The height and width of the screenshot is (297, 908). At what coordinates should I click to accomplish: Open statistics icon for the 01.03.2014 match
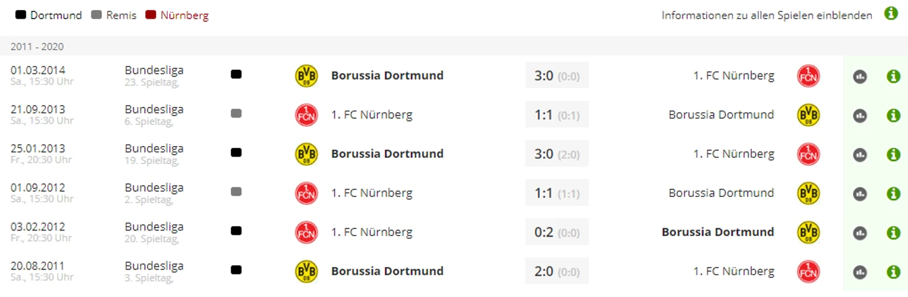pyautogui.click(x=860, y=76)
